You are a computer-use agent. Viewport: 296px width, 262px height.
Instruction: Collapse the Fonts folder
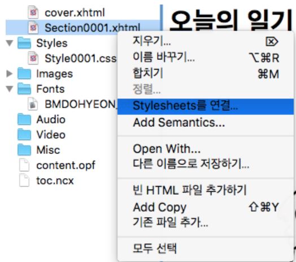pos(10,88)
